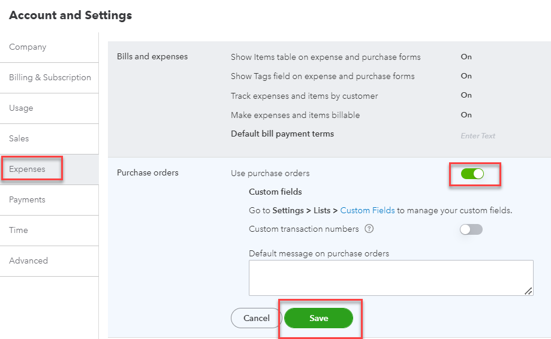Edit Track expenses and items by customer
Image resolution: width=551 pixels, height=339 pixels.
coord(305,95)
